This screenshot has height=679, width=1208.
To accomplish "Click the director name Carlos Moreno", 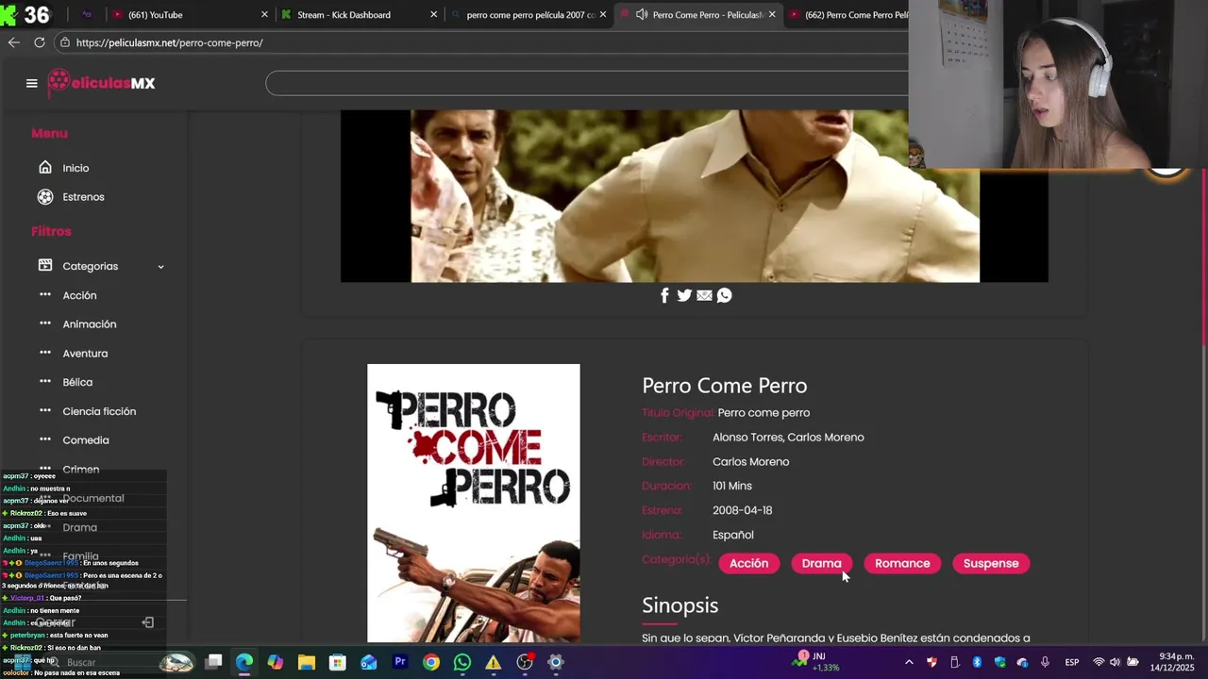I will click(750, 461).
